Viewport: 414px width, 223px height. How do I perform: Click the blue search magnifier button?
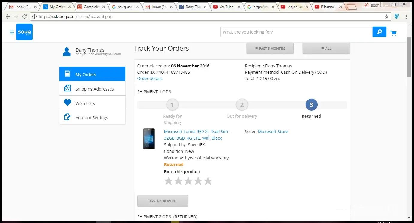[x=379, y=32]
